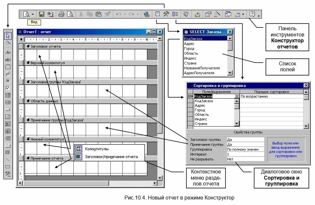Click the scroll down arrow in the field list window
315x205 pixels.
coord(230,73)
